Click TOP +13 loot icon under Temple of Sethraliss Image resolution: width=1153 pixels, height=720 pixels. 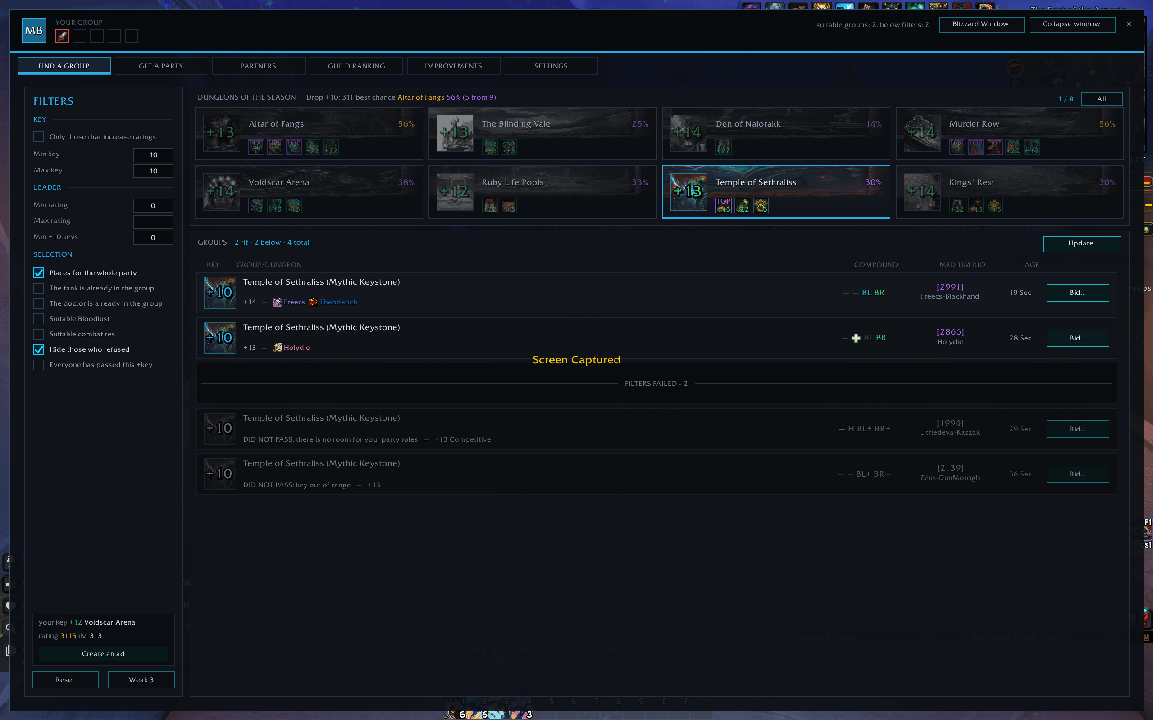click(x=723, y=206)
